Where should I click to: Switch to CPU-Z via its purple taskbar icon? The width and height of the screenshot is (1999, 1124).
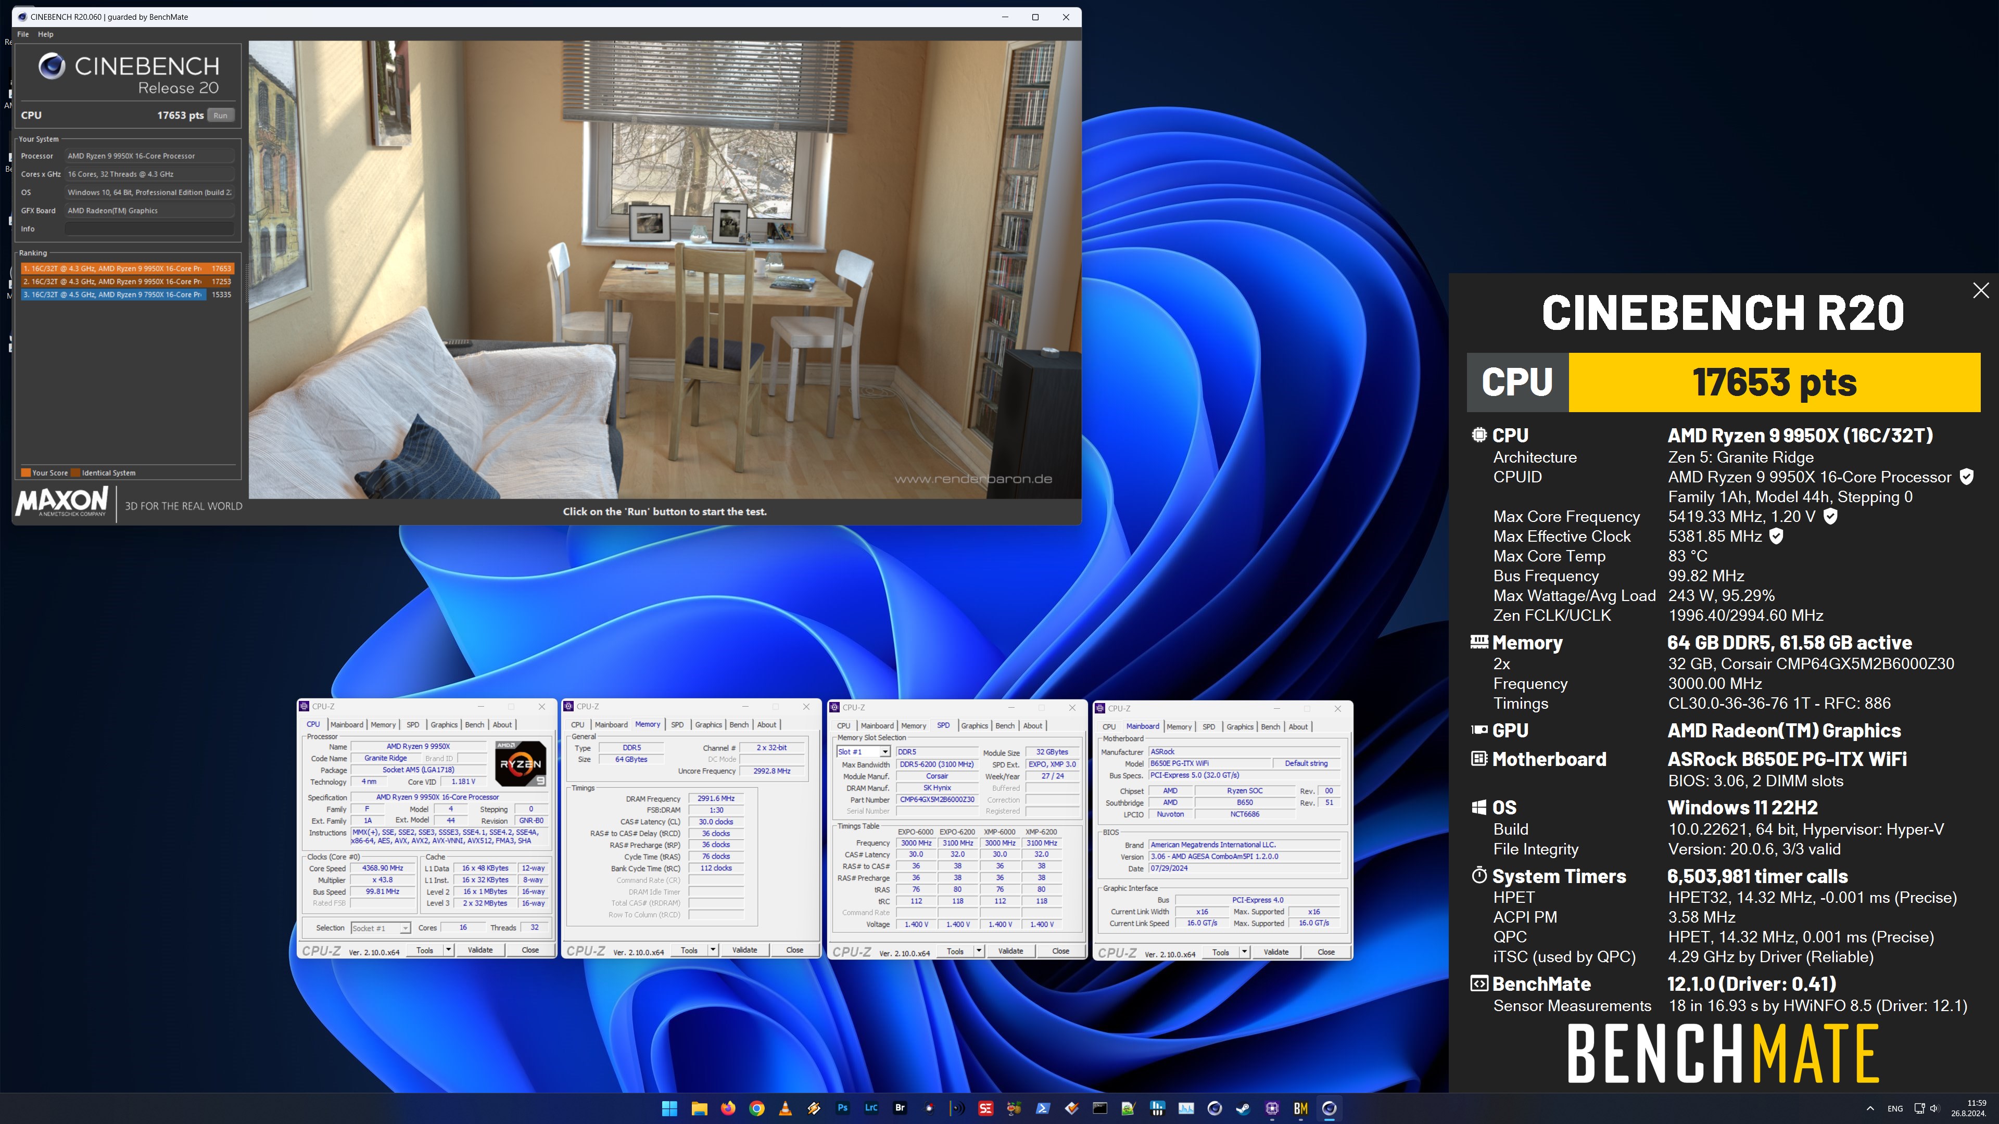pyautogui.click(x=1272, y=1108)
